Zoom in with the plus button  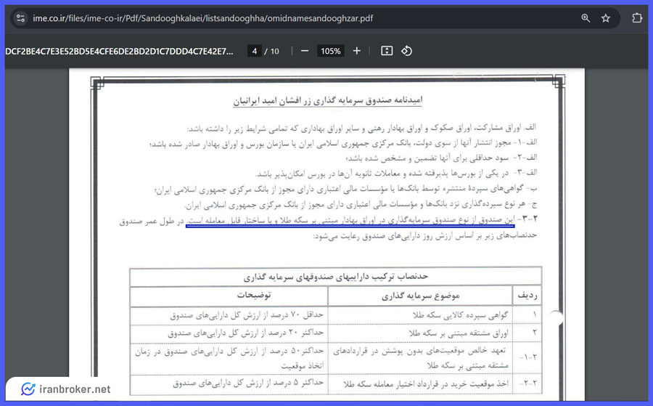click(356, 51)
